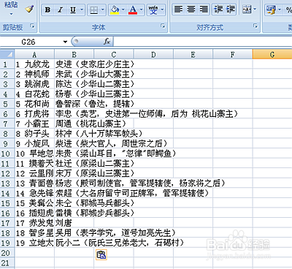Click cell with 花和尚

click(x=34, y=104)
